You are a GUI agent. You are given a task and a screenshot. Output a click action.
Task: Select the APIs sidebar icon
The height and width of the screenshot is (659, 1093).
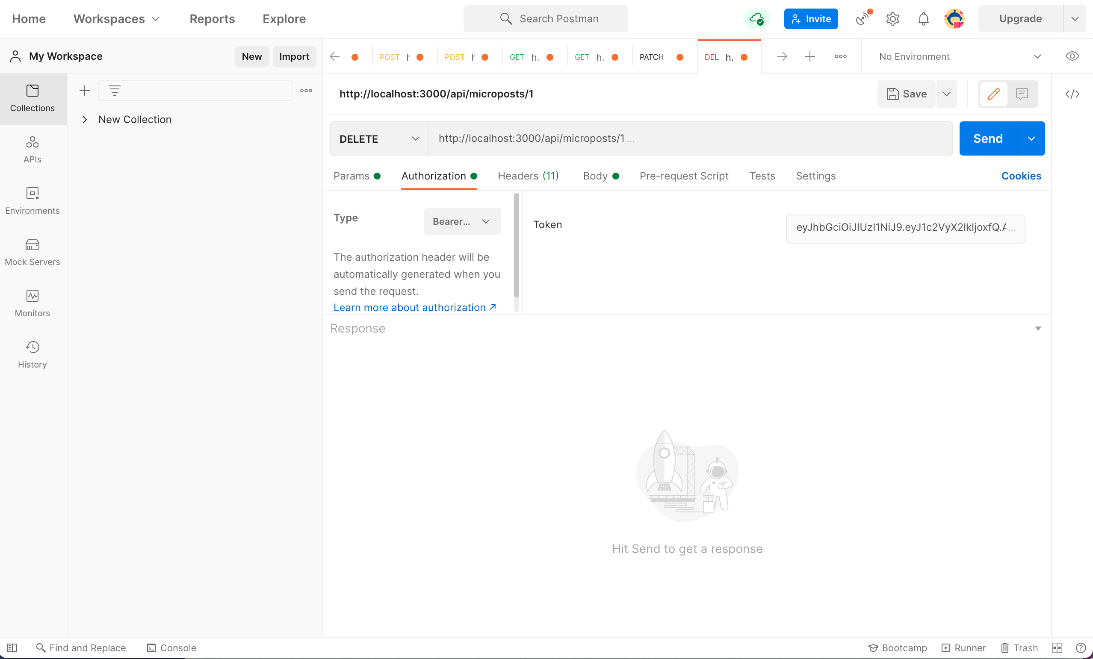click(32, 150)
